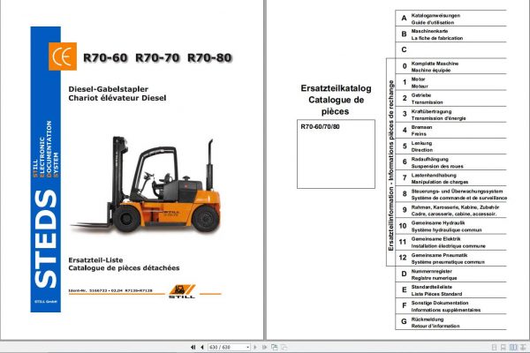The image size is (530, 353).
Task: Switch to single page layout icon
Action: coord(494,347)
